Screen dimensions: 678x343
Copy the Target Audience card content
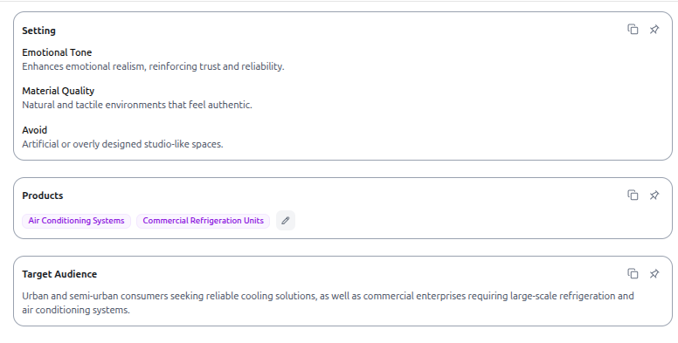(633, 274)
